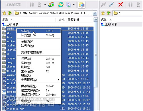Click the ads.php file icon
Image resolution: width=143 pixels, height=111 pixels.
point(4,79)
